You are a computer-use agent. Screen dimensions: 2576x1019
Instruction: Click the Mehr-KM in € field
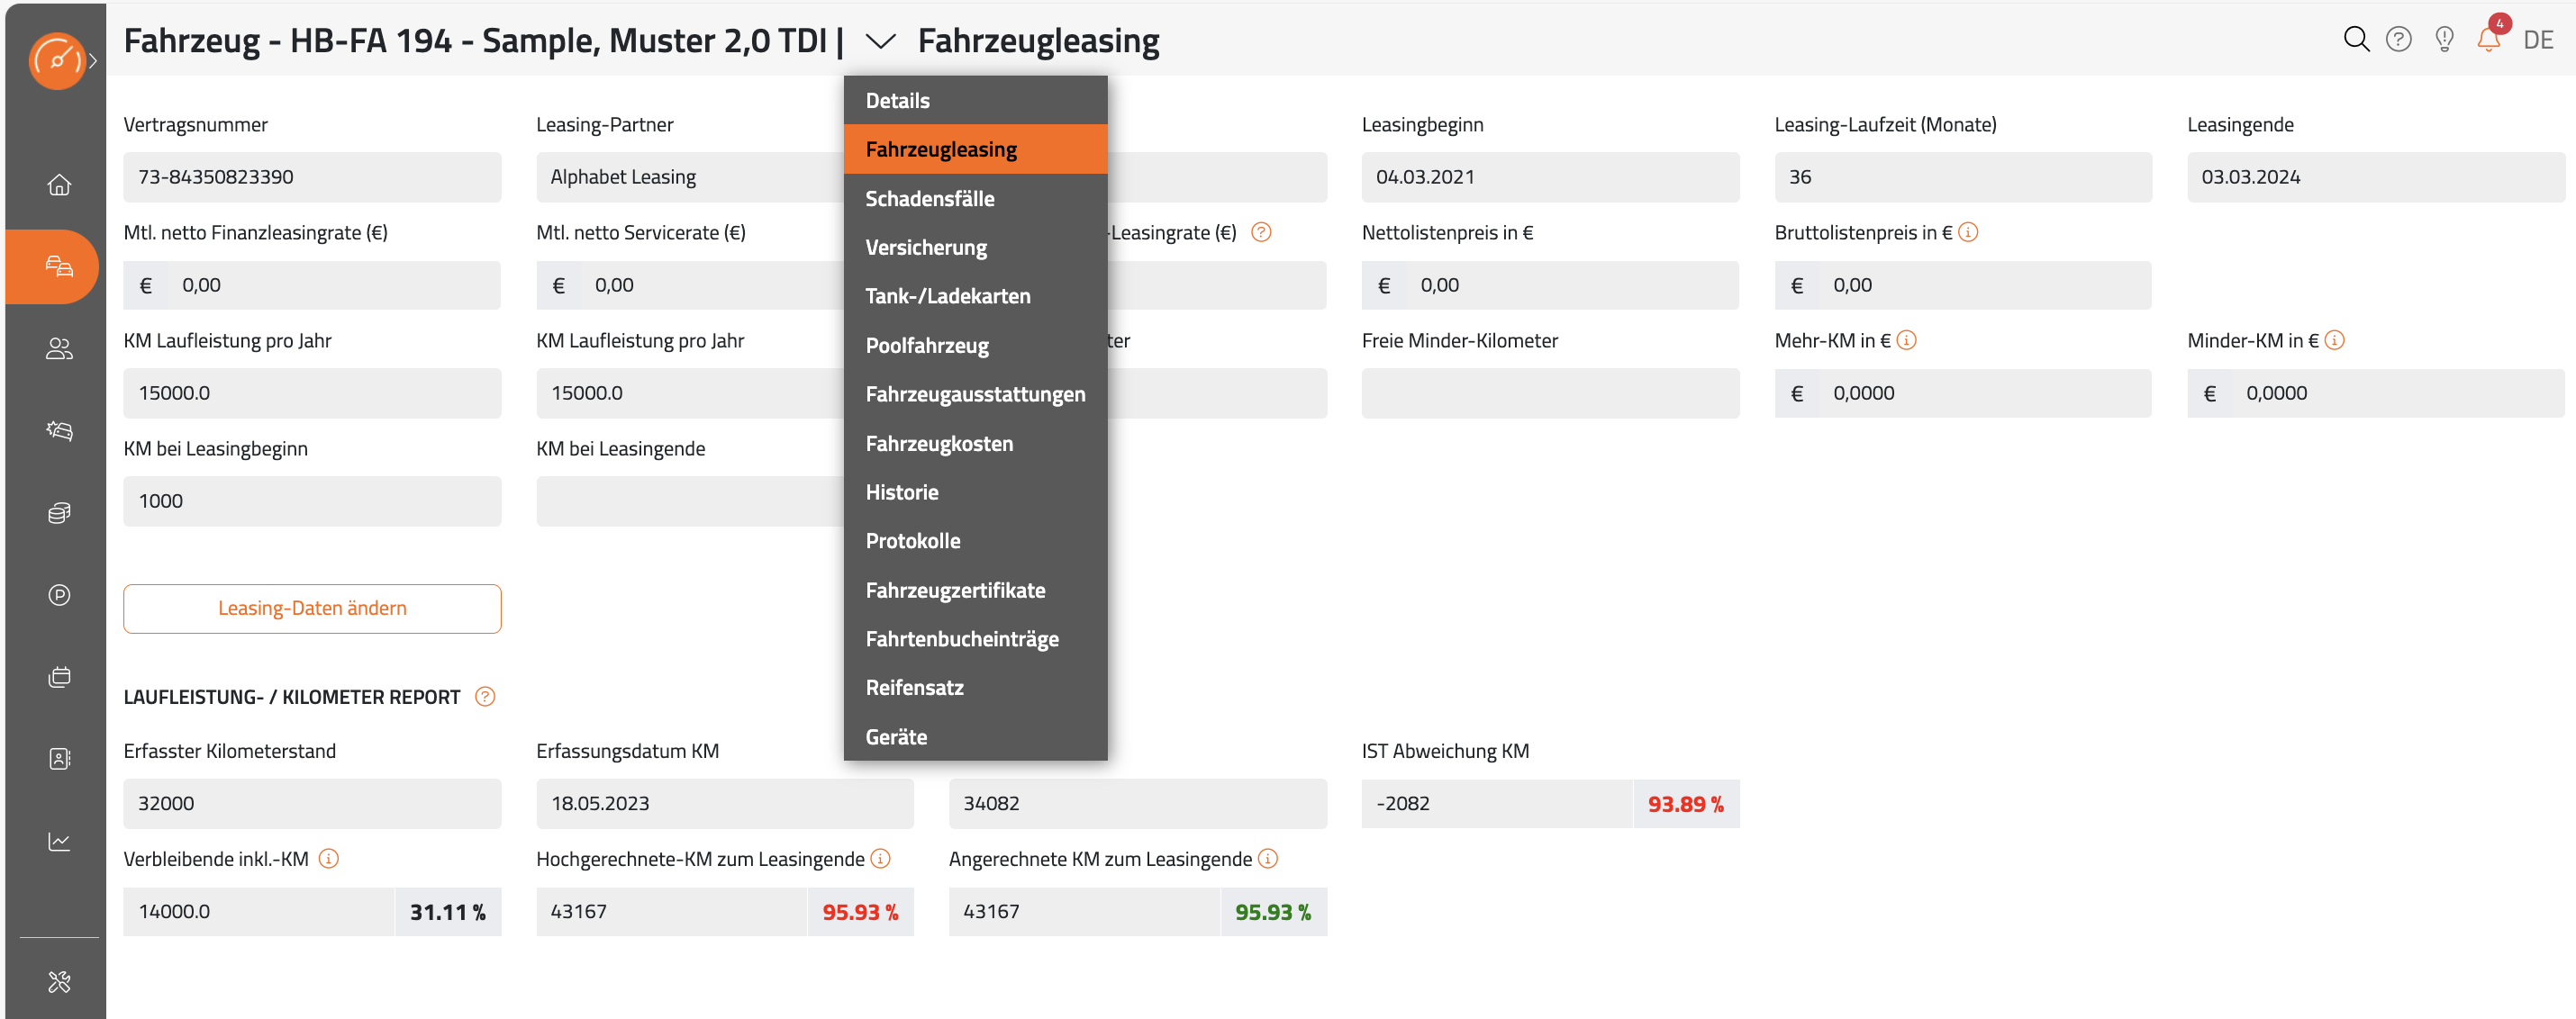1962,392
